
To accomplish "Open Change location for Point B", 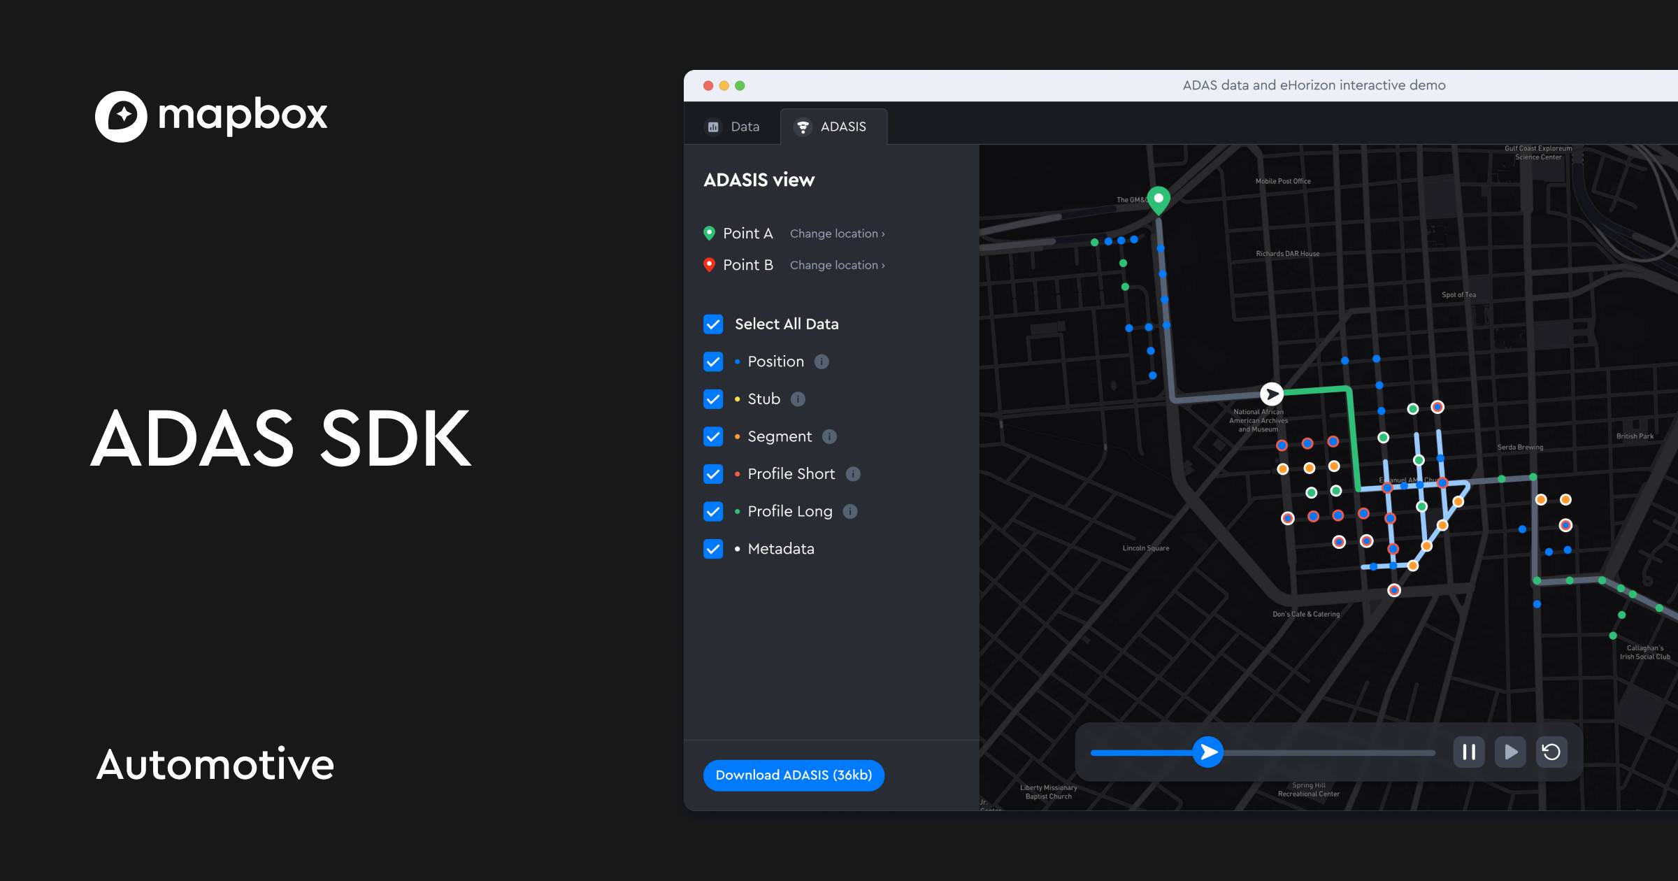I will (836, 265).
